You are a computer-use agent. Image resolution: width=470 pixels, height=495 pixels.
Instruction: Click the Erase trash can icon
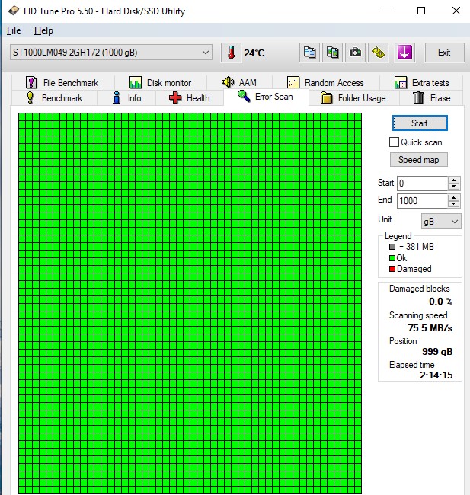418,98
